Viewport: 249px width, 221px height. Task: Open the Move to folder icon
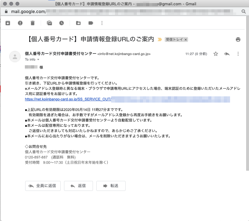(78, 23)
